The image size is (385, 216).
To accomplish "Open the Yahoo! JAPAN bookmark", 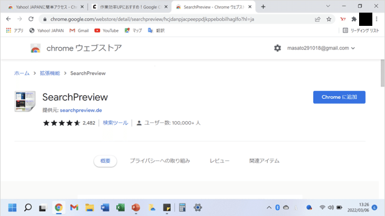I will [x=47, y=30].
